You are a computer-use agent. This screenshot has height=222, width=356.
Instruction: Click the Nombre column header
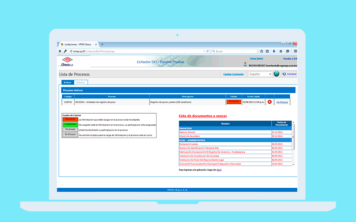tap(225, 124)
